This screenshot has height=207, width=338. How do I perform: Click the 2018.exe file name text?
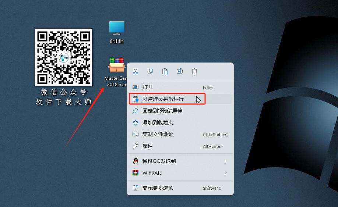[116, 84]
